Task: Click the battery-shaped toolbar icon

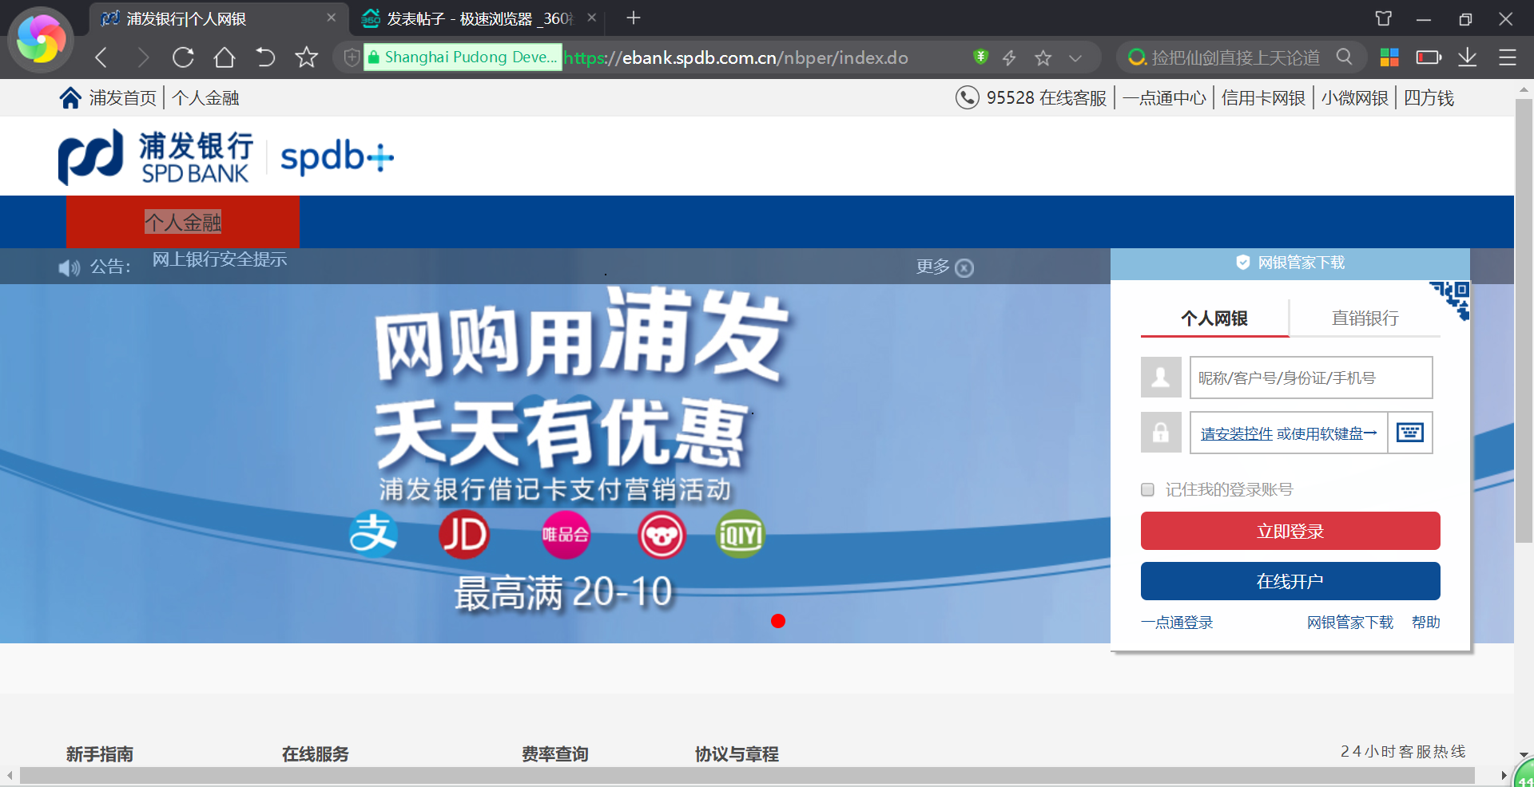Action: (1429, 57)
